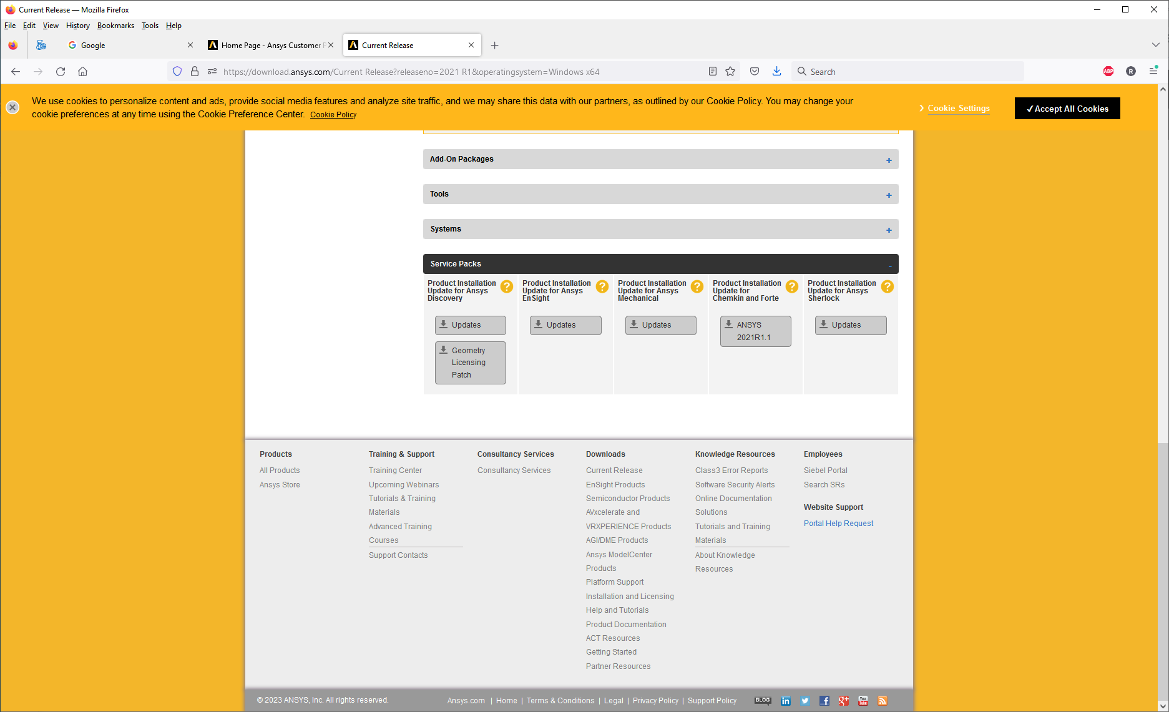
Task: Open the Tools menu in menu bar
Action: [150, 26]
